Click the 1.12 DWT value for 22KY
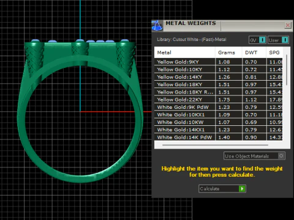 pyautogui.click(x=251, y=100)
